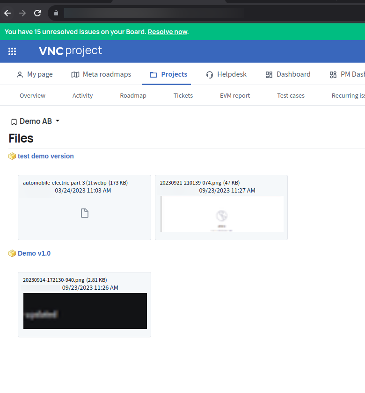This screenshot has width=365, height=393.
Task: Open the My page tab
Action: (x=35, y=74)
